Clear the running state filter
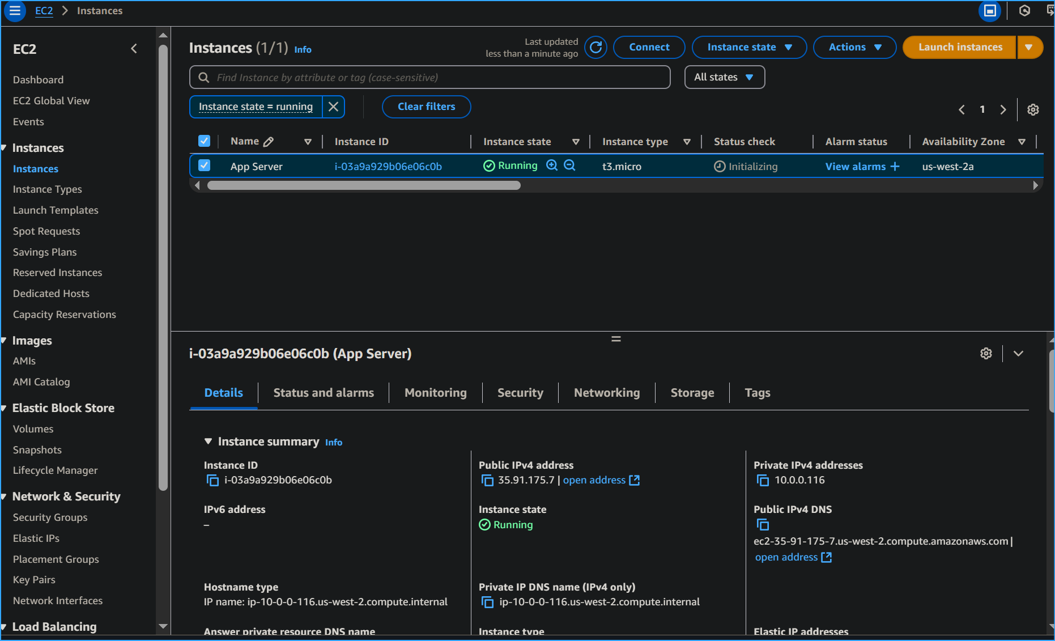This screenshot has height=641, width=1055. pos(333,107)
